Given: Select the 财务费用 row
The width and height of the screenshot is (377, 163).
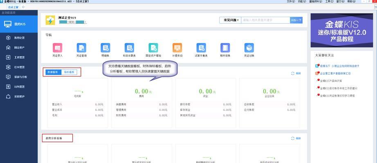Looking at the screenshot, I should 141,116.
